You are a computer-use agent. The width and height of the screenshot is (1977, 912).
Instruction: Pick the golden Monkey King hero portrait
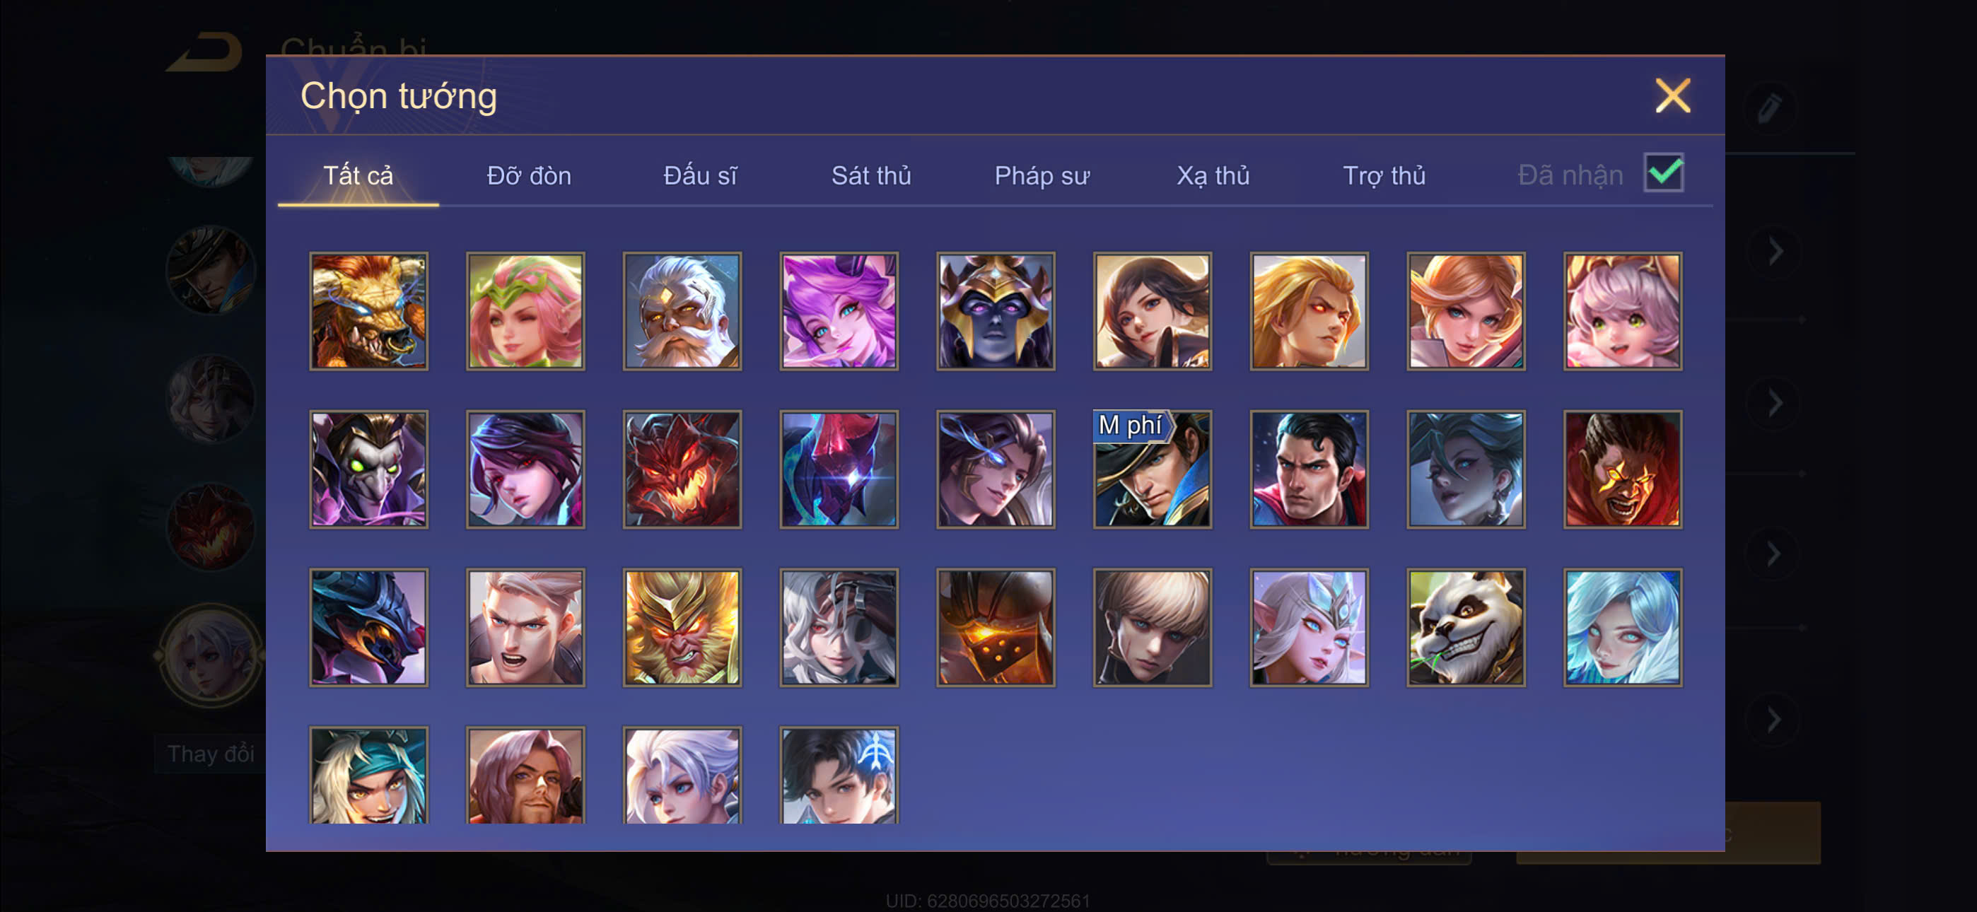tap(682, 627)
